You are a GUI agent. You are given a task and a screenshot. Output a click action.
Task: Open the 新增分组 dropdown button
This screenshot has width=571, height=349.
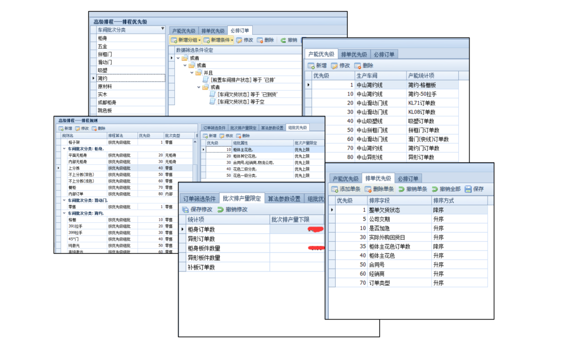pyautogui.click(x=199, y=40)
